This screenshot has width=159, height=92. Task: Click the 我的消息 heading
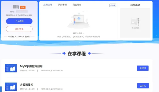click(x=135, y=5)
